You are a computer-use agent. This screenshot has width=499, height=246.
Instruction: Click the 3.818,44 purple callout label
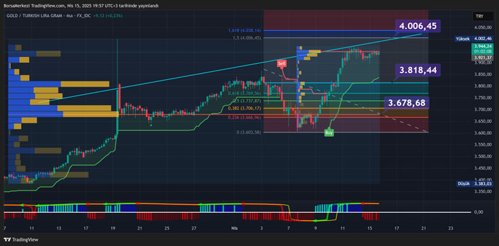point(418,70)
